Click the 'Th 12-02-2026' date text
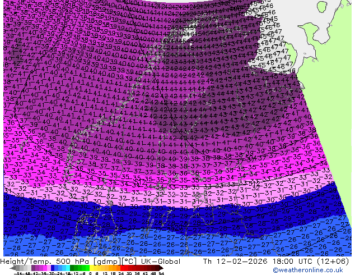Image resolution: width=355 pixels, height=275 pixels. click(235, 262)
